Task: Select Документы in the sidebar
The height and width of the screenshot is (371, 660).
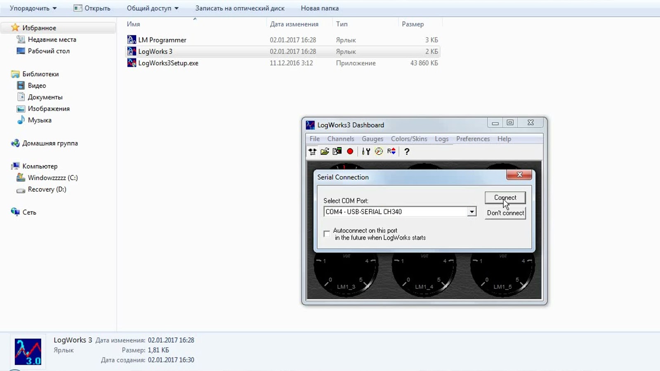Action: pos(45,97)
